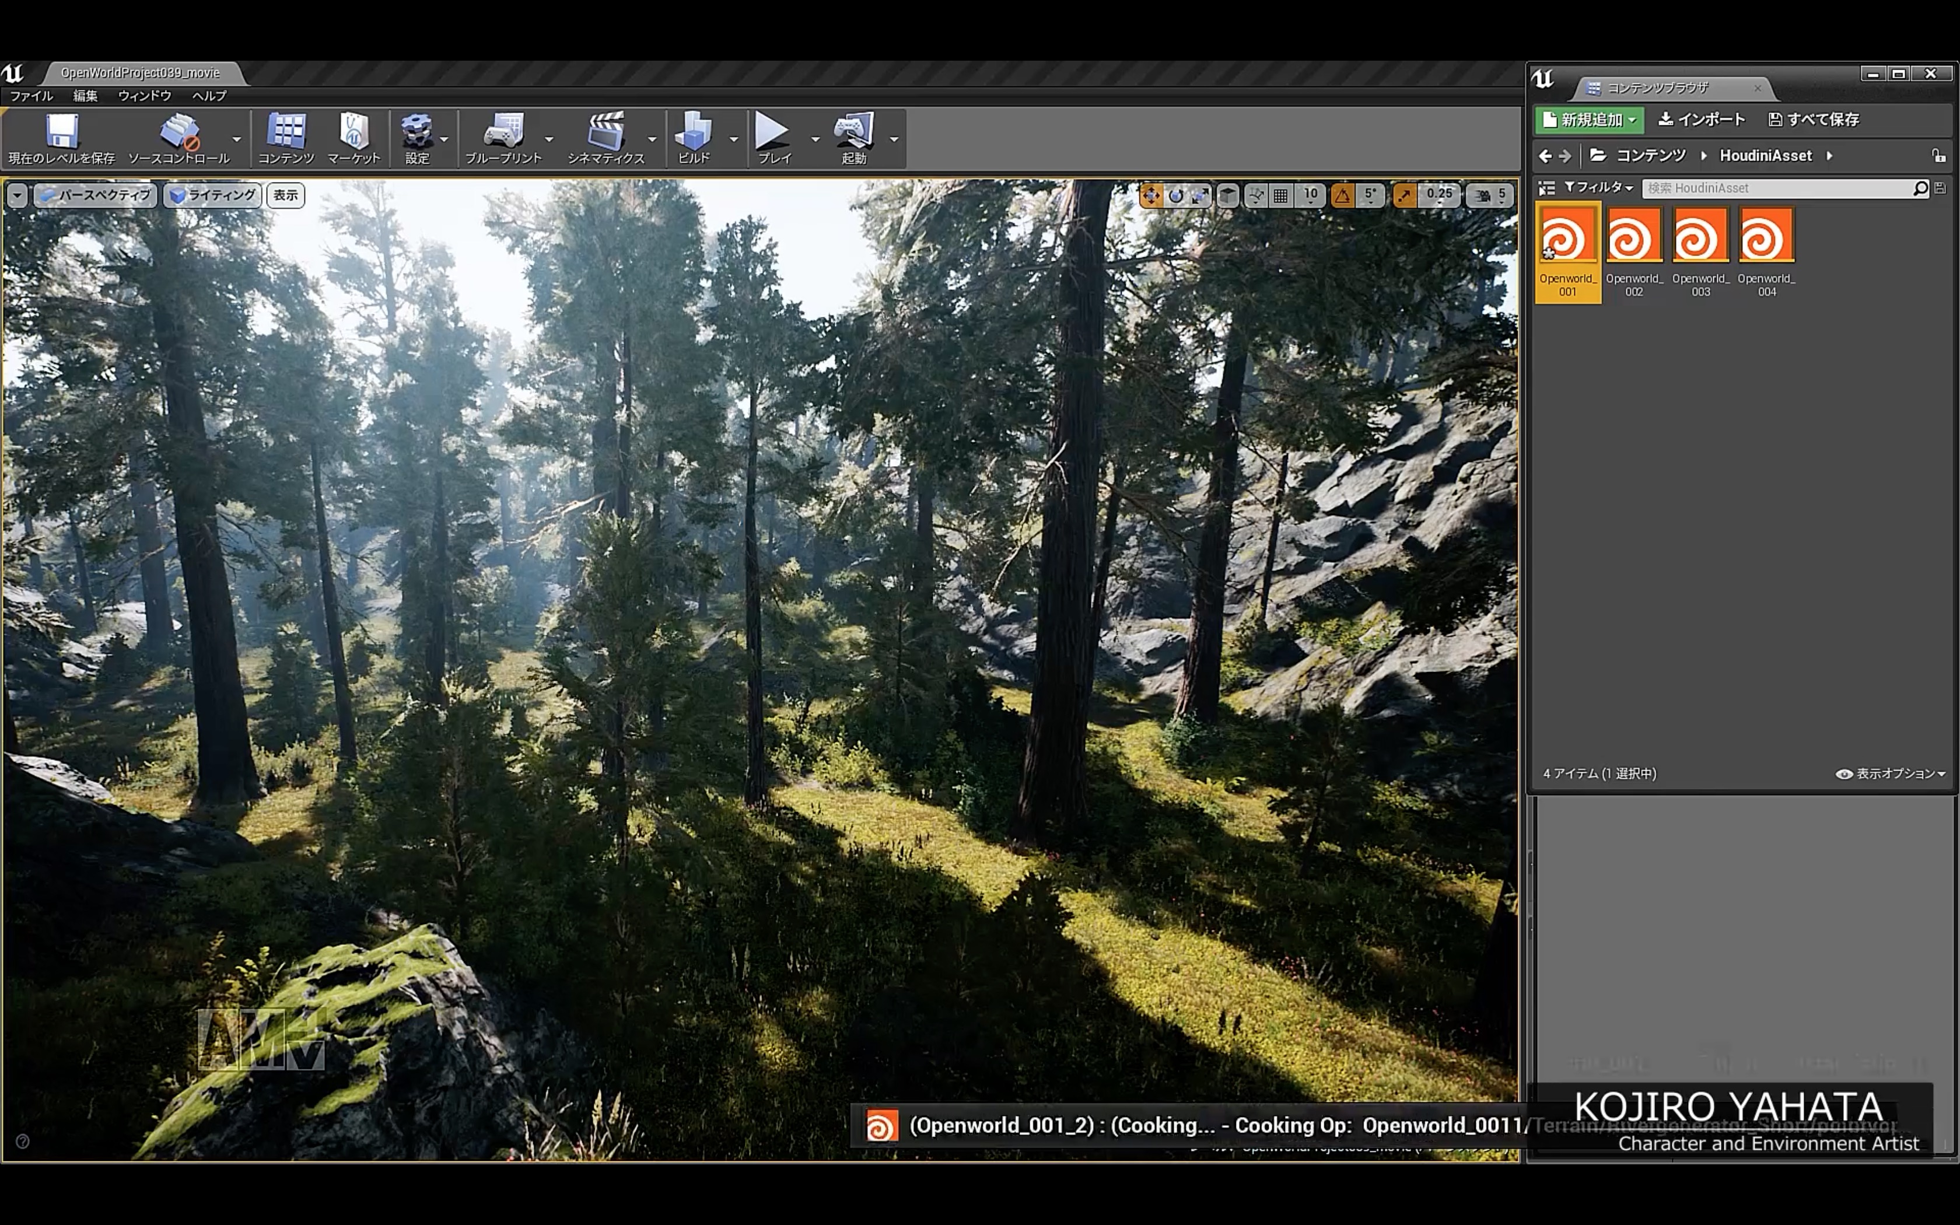Open the Marketplace toolbar icon
1960x1225 pixels.
pyautogui.click(x=353, y=139)
